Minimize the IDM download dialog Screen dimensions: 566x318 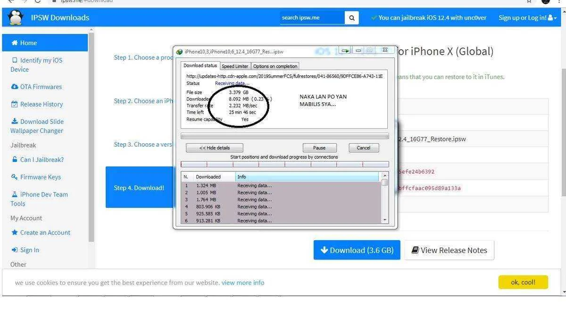point(358,50)
